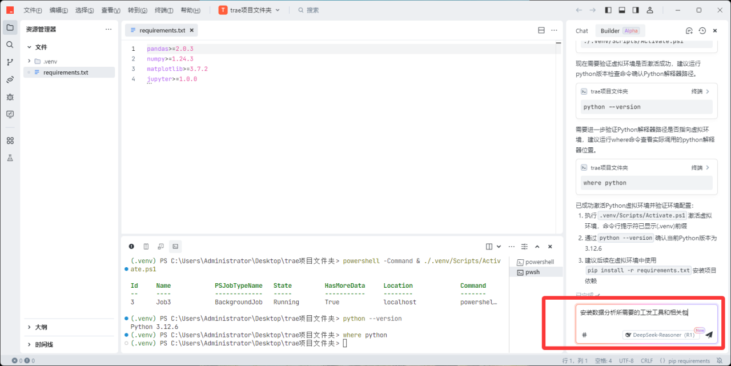The width and height of the screenshot is (731, 366).
Task: Navigate back with the left arrow
Action: (x=579, y=10)
